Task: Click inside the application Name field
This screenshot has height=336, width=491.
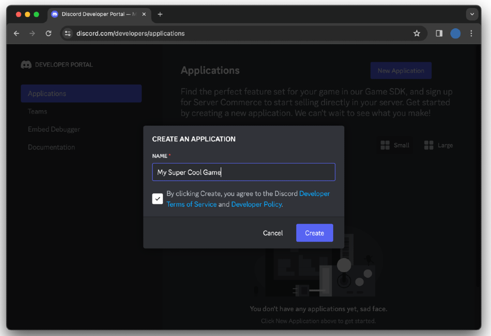Action: click(243, 172)
